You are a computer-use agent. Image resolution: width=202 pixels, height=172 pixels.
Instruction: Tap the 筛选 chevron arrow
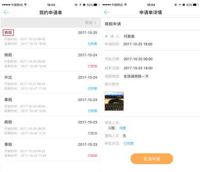(96, 23)
